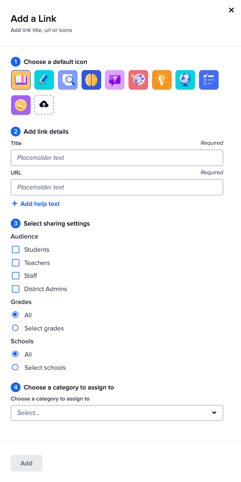241x482 pixels.
Task: Click the upload custom icon button
Action: click(x=44, y=105)
